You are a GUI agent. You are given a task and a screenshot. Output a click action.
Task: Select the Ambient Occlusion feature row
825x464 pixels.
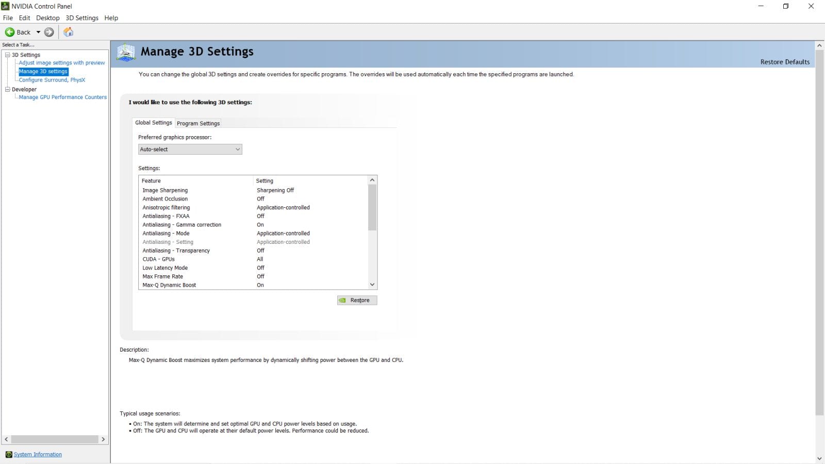[254, 199]
